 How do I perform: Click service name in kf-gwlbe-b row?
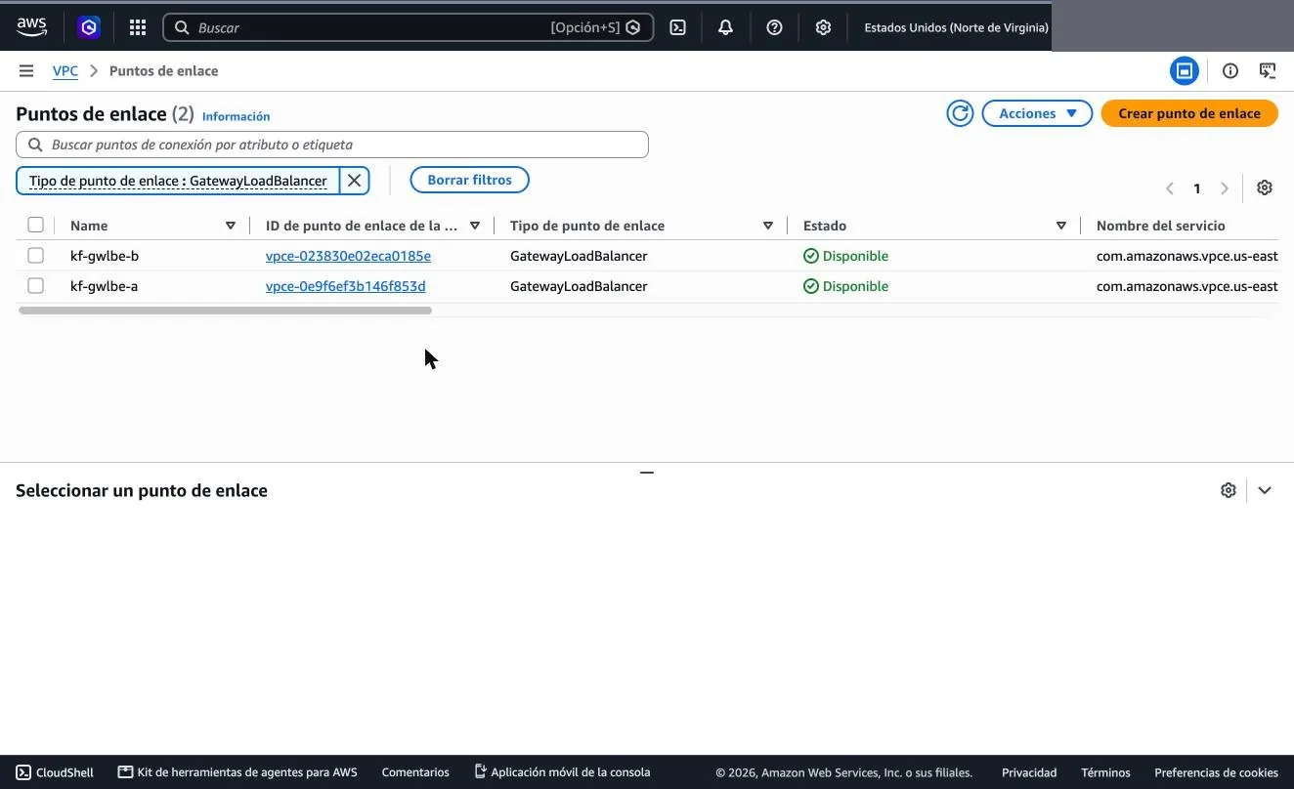pyautogui.click(x=1186, y=256)
